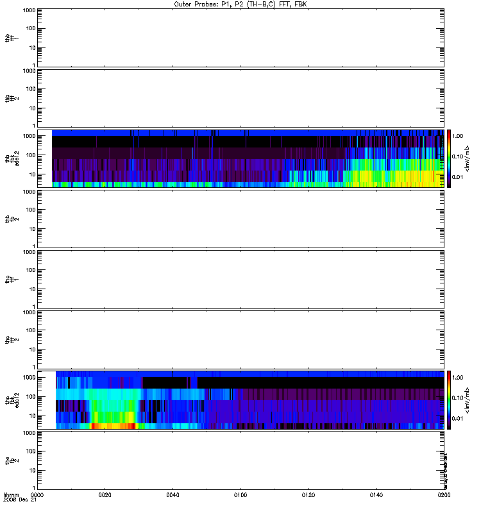Click the '0200' time axis label
This screenshot has width=481, height=513.
coord(444,495)
